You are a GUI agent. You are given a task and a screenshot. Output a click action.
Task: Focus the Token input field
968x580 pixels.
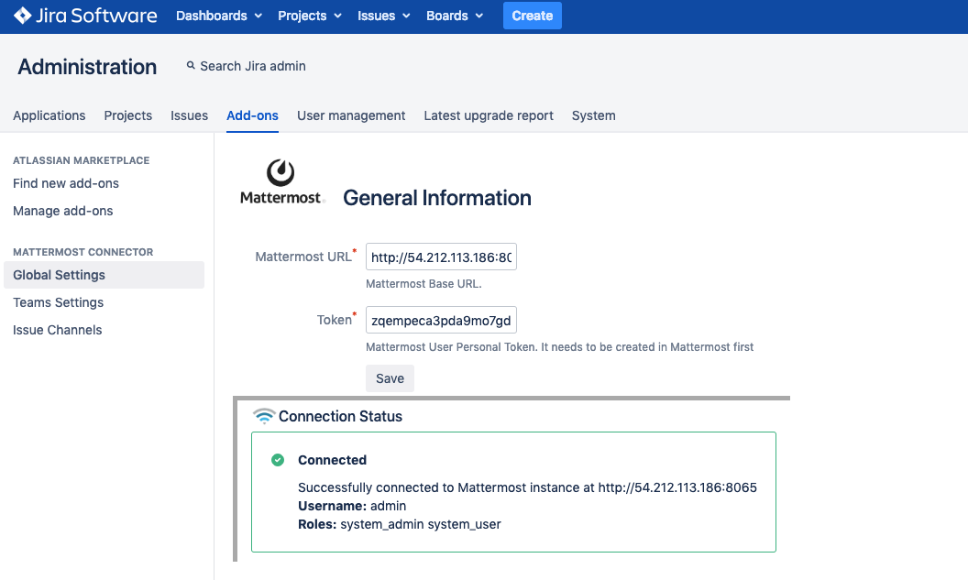click(x=441, y=321)
